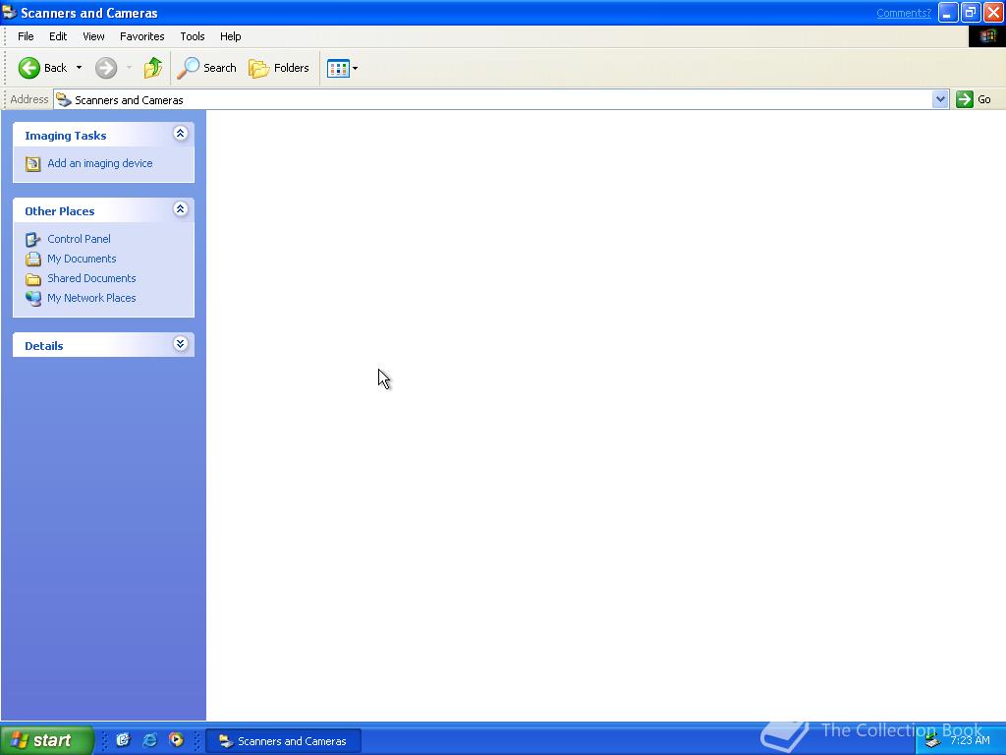Image resolution: width=1006 pixels, height=755 pixels.
Task: Click the green Go button
Action: click(x=974, y=99)
